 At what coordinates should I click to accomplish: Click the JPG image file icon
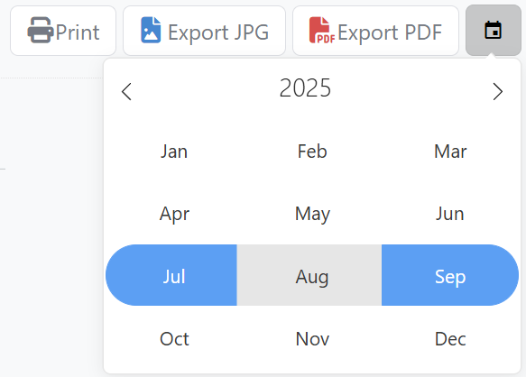151,30
